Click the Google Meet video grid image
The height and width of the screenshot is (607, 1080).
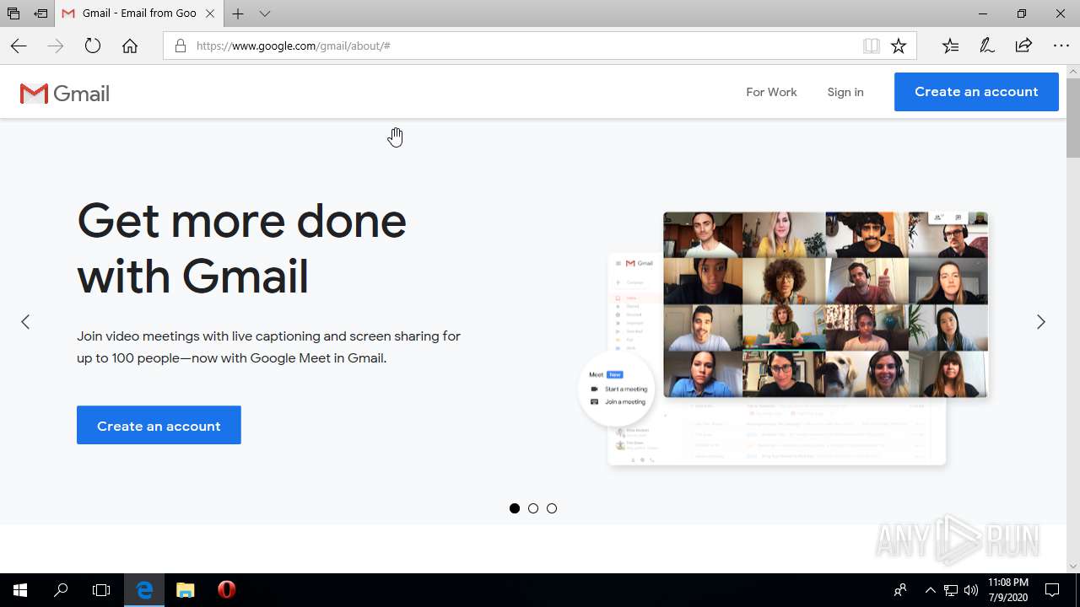click(825, 304)
